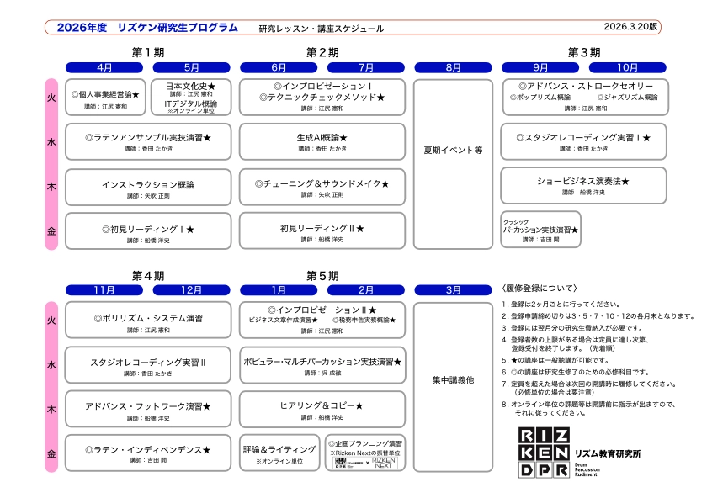Screen dimensions: 707x498
Task: Select the 3月 month header
Action: [453, 289]
